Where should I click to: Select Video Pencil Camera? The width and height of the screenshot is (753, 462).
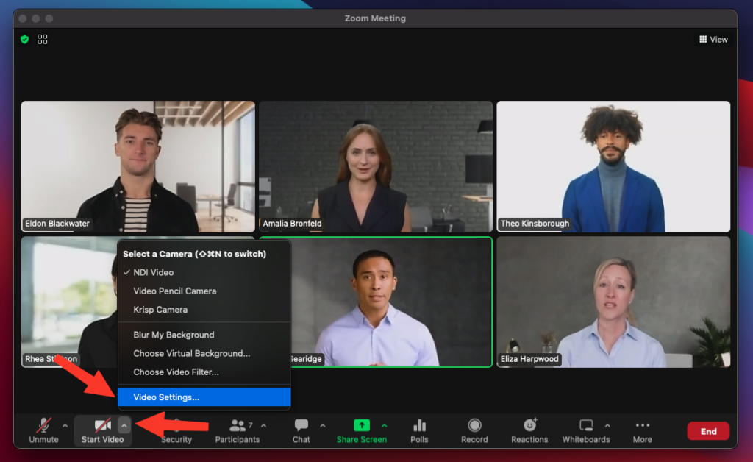tap(204, 291)
